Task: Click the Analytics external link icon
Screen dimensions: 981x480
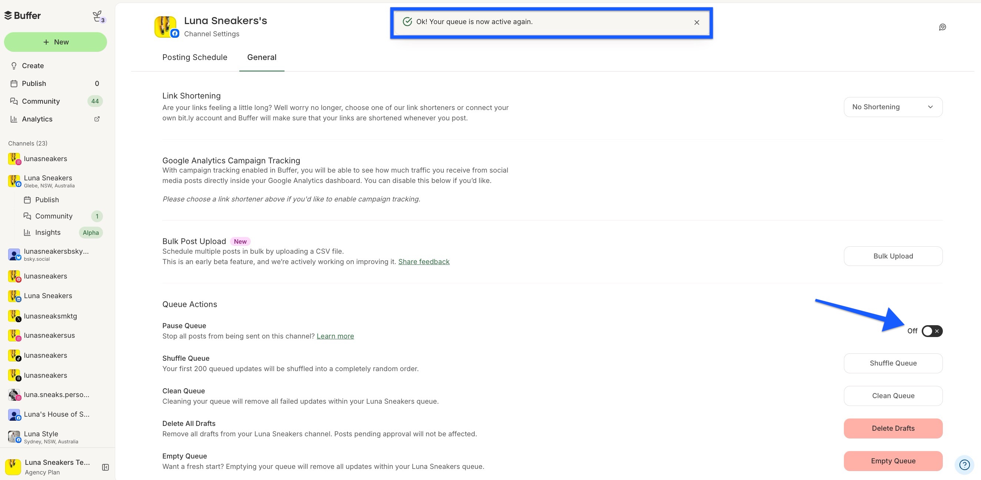Action: pos(97,119)
